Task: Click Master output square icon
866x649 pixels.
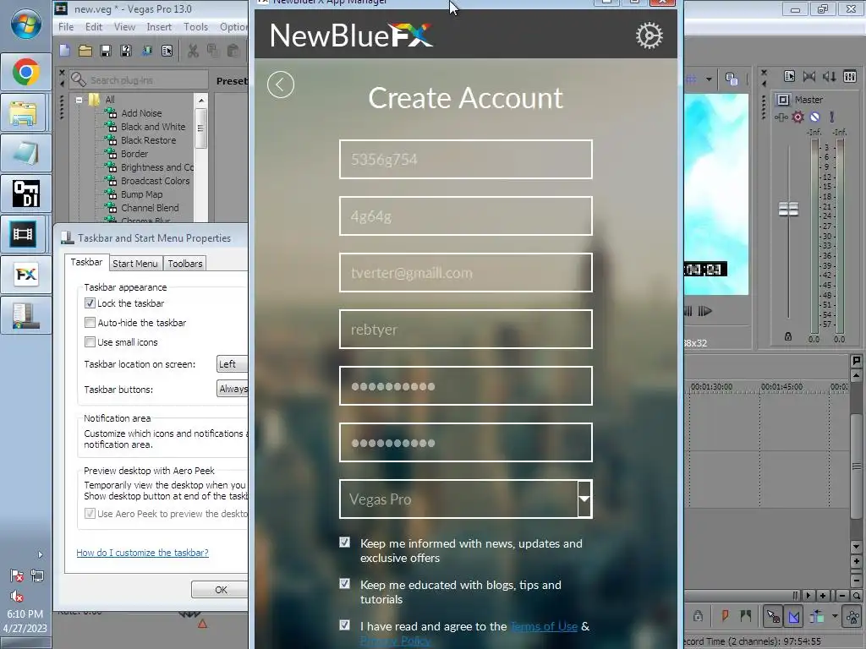Action: (783, 100)
